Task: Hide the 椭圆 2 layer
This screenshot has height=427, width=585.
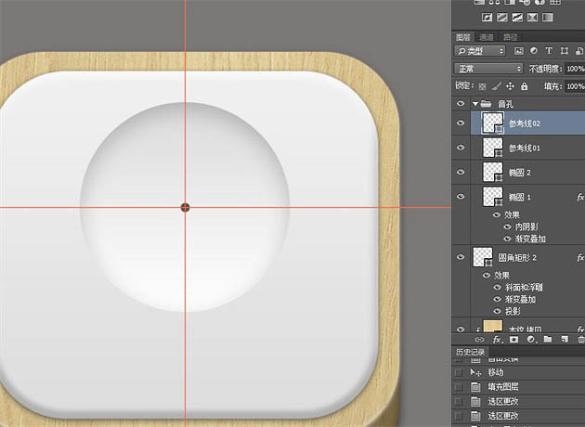Action: (461, 172)
